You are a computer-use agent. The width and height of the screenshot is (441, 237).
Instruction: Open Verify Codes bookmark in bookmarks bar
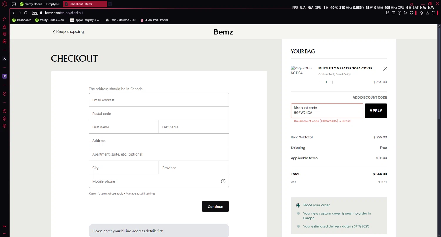tap(50, 20)
